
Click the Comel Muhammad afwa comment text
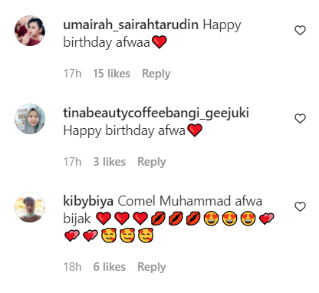(x=169, y=219)
